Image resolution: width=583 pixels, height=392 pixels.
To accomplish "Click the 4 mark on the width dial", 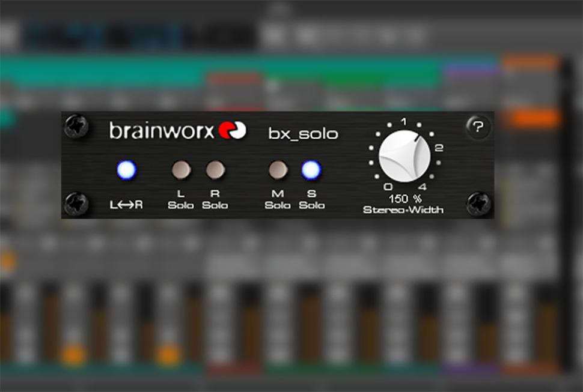I will coord(423,186).
